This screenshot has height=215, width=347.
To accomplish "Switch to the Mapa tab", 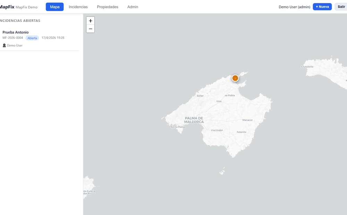I will coord(55,7).
